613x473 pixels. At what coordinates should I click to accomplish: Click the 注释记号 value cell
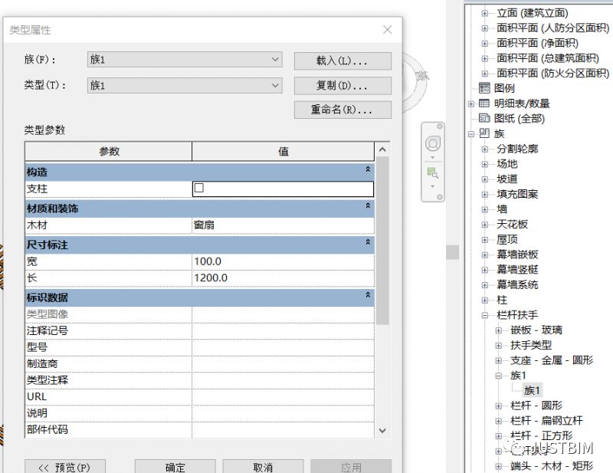click(283, 330)
